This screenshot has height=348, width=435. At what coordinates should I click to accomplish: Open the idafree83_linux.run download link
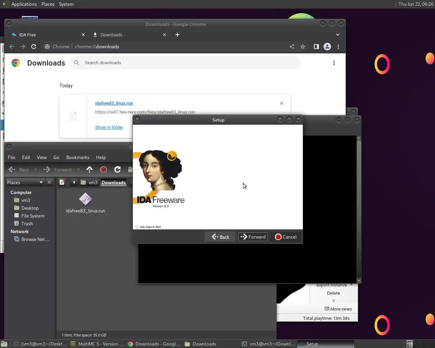(x=114, y=103)
